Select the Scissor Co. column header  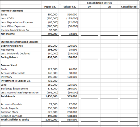(x=70, y=7)
